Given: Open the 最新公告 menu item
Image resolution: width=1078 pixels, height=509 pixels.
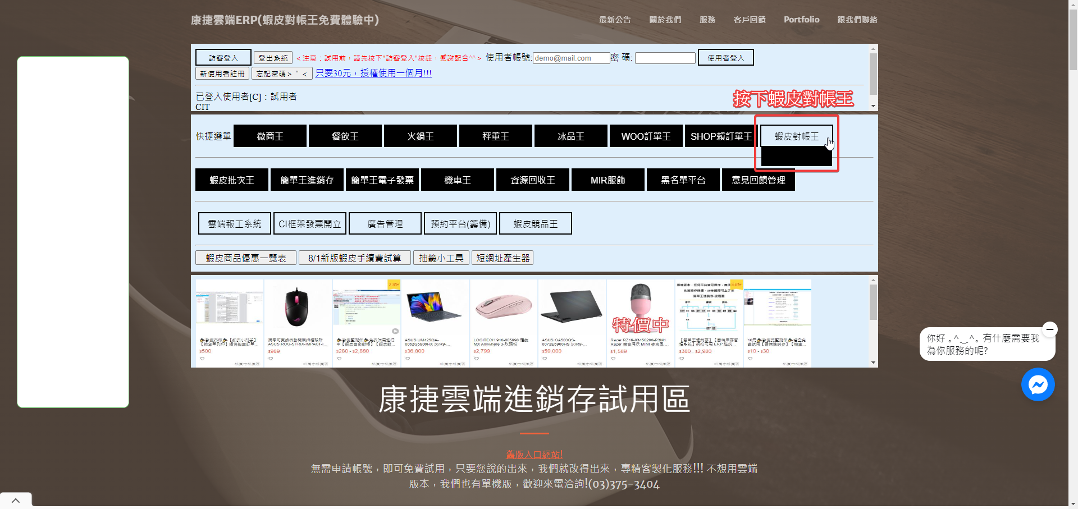Looking at the screenshot, I should (614, 20).
